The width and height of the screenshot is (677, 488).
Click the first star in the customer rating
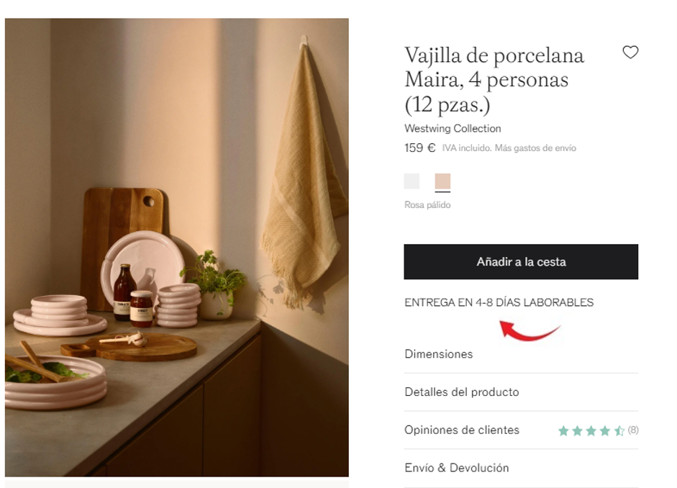(563, 430)
